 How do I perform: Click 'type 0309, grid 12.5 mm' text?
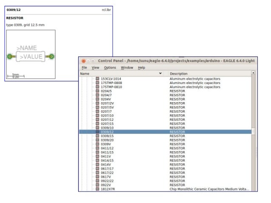coord(25,25)
